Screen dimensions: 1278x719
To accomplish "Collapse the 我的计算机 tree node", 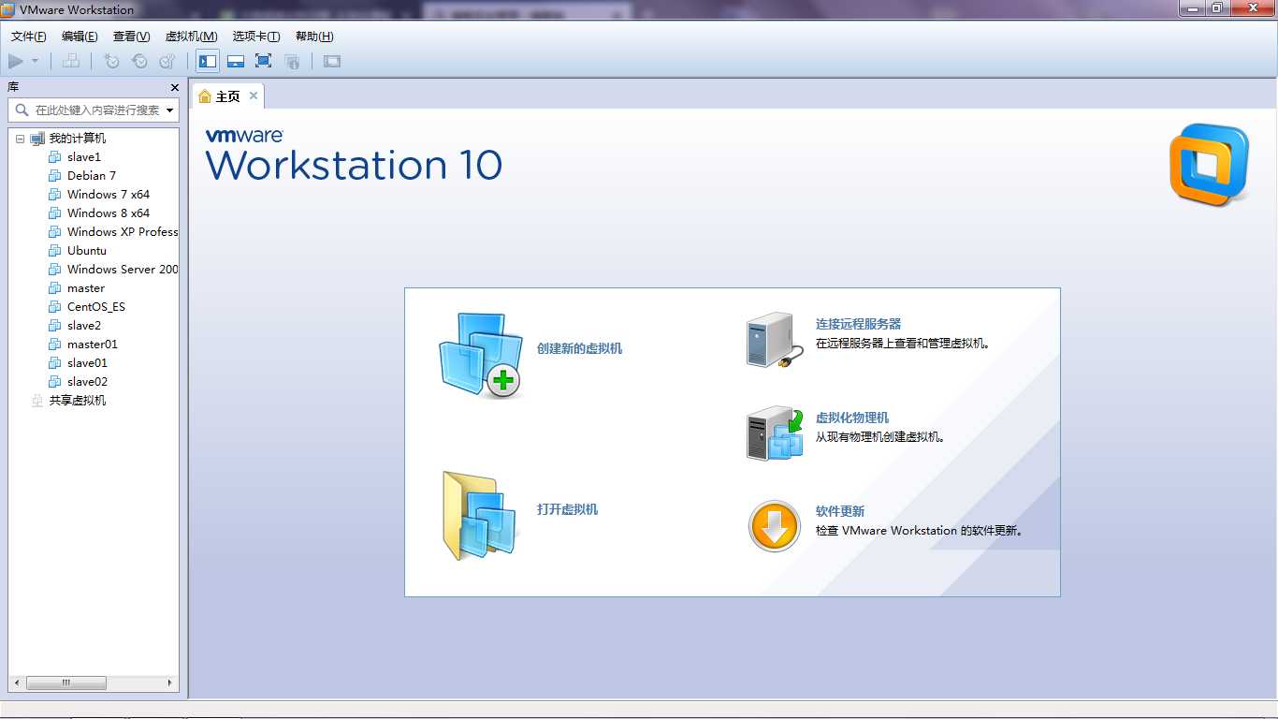I will (x=20, y=139).
